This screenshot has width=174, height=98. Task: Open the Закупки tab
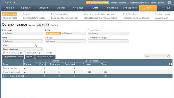(x=43, y=8)
